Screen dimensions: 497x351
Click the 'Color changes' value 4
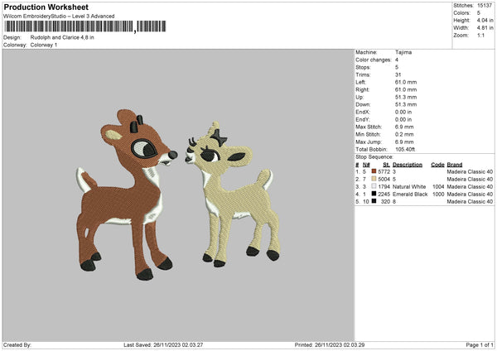(397, 60)
